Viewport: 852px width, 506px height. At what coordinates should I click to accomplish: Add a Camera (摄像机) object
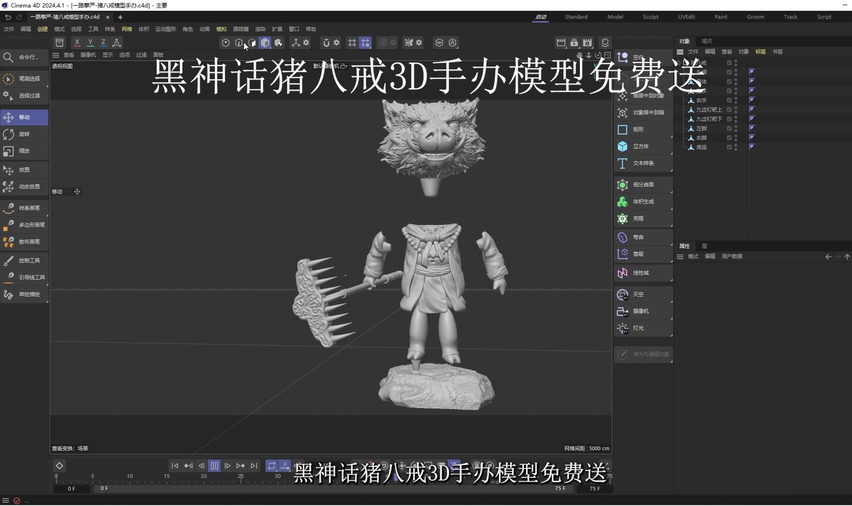pos(643,311)
